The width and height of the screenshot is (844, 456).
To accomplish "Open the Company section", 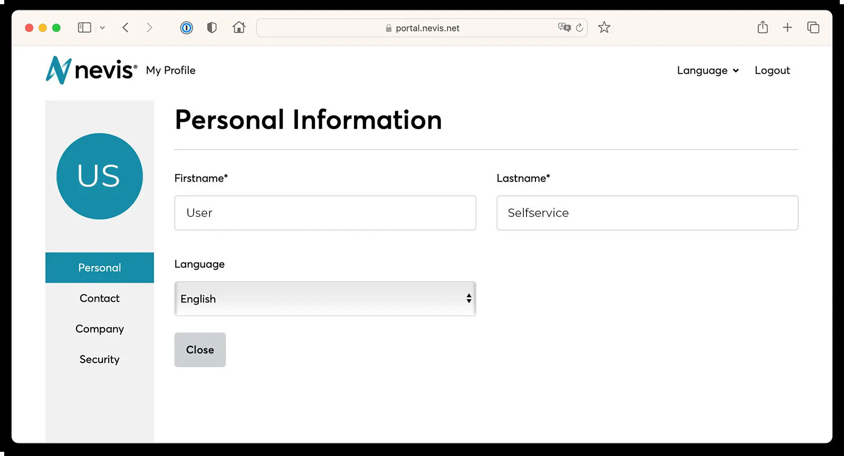I will [100, 329].
